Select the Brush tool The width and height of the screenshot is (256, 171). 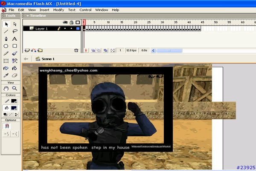[15, 53]
